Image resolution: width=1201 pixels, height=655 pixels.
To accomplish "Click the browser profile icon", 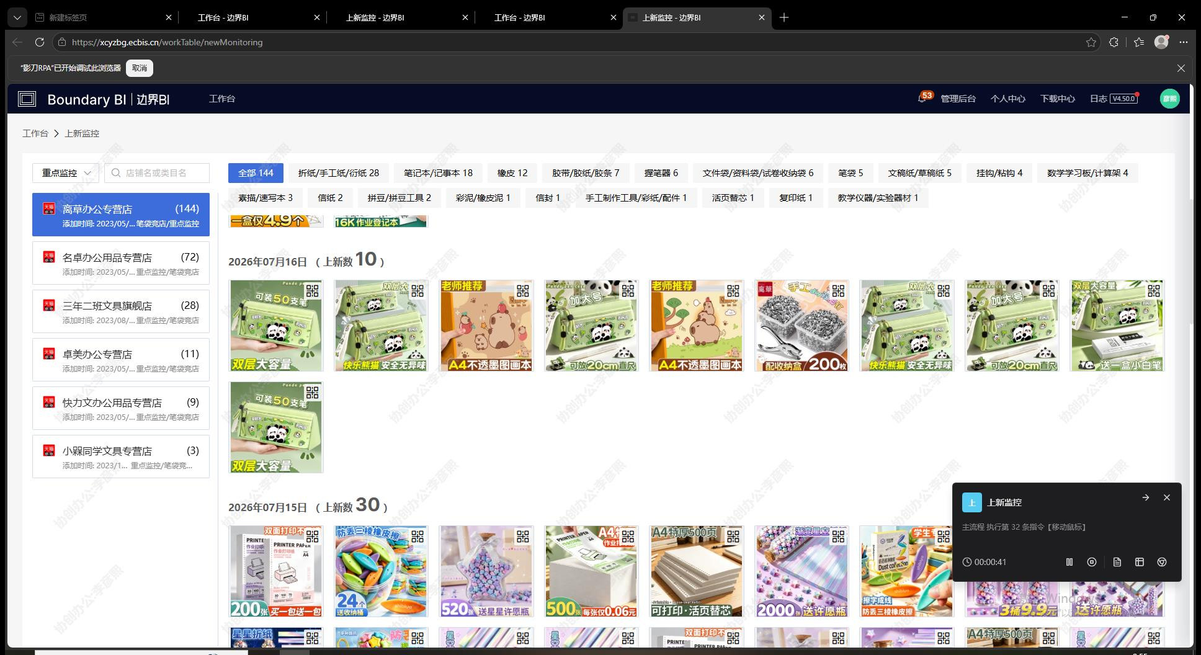I will click(x=1161, y=42).
